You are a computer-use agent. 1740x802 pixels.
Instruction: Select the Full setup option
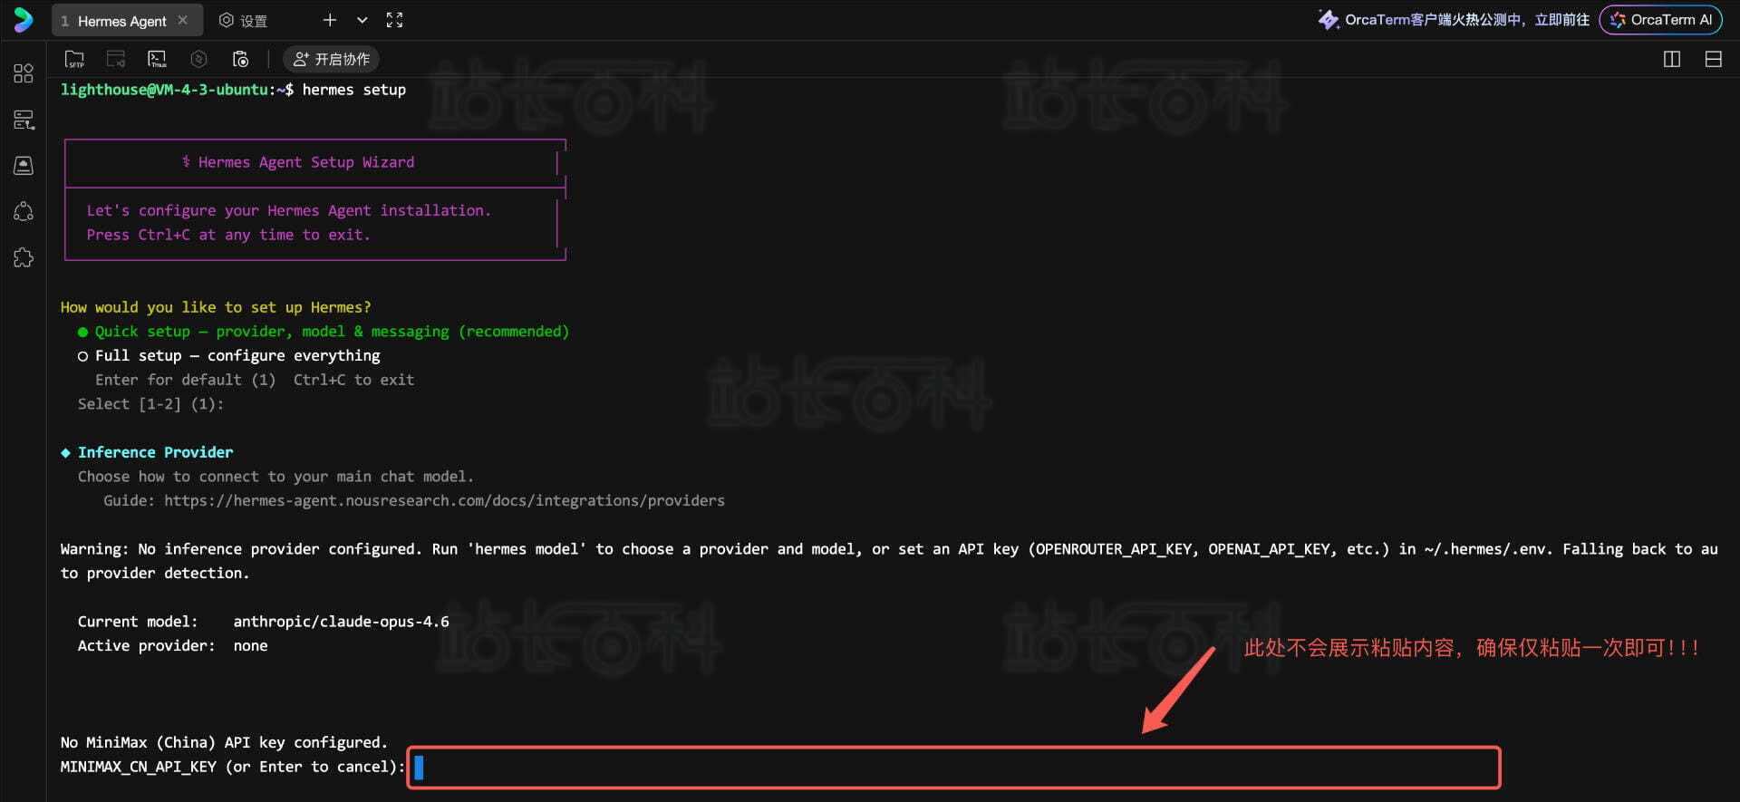[229, 356]
